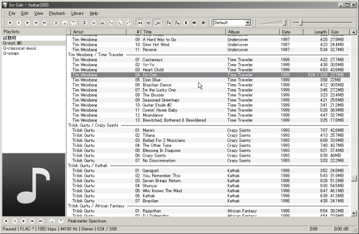Click the vertical bar icon left of the gear
Image resolution: width=359 pixels, height=234 pixels.
coord(186,22)
